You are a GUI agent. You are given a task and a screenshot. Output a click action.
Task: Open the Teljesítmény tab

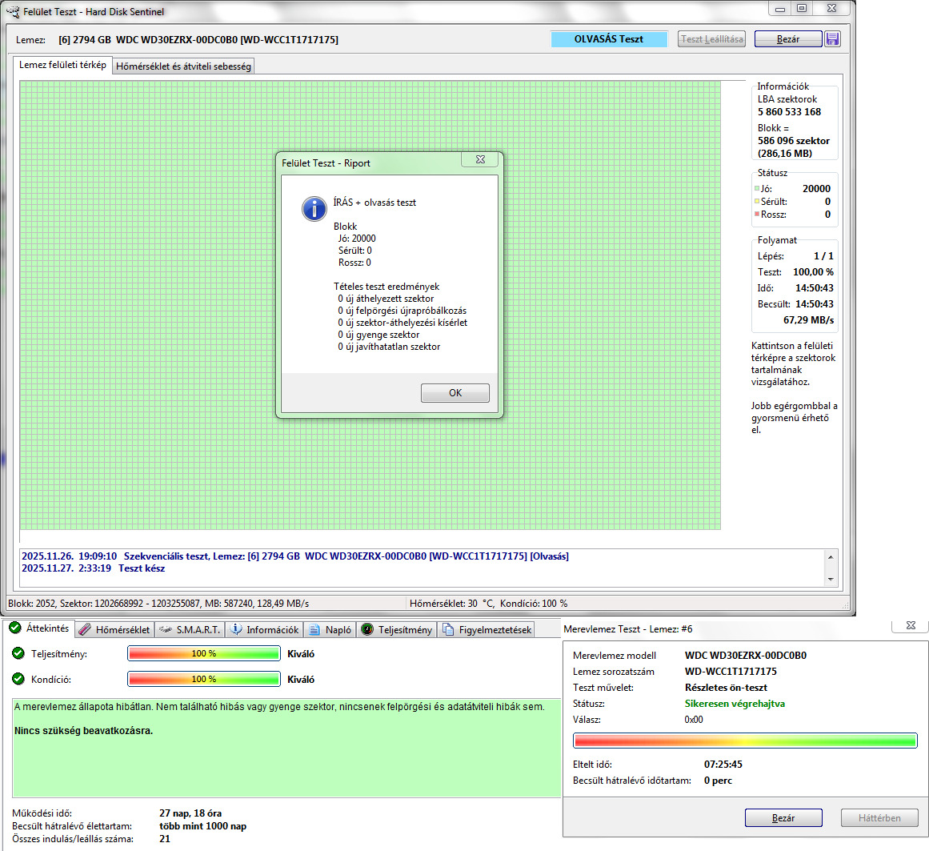click(397, 629)
